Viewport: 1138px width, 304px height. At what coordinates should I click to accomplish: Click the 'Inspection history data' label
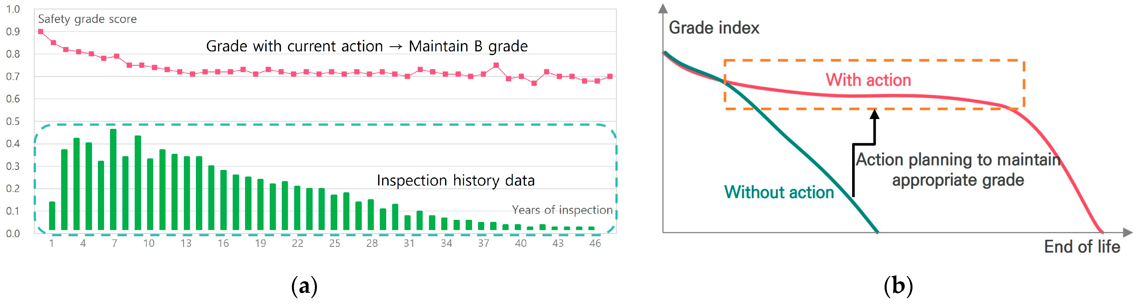coord(455,181)
